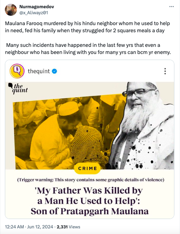The height and width of the screenshot is (234, 180).
Task: Click the Quint logo watermark in the image
Action: pyautogui.click(x=18, y=88)
